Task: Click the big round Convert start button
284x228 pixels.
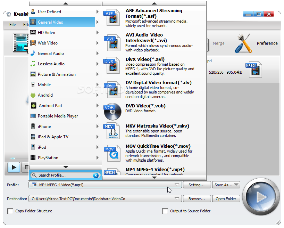Action: (261, 197)
